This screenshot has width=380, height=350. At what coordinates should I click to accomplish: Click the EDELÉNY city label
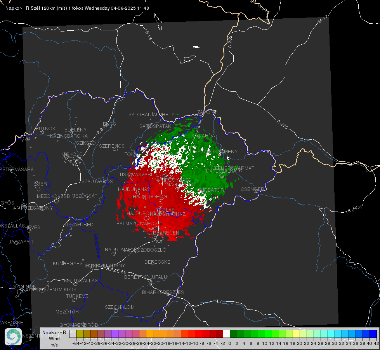(76, 130)
